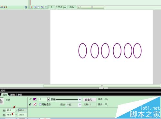Select the leftmost purple ellipse on stage

(x=82, y=51)
